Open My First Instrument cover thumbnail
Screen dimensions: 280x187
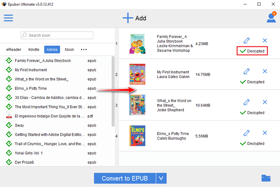(x=137, y=74)
